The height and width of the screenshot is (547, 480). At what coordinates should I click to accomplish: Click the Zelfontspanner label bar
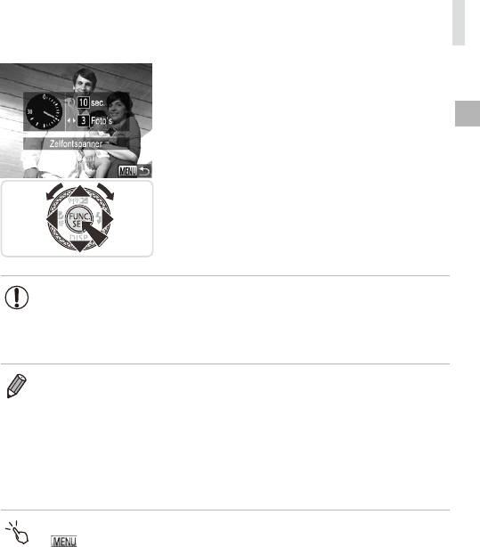[x=76, y=143]
